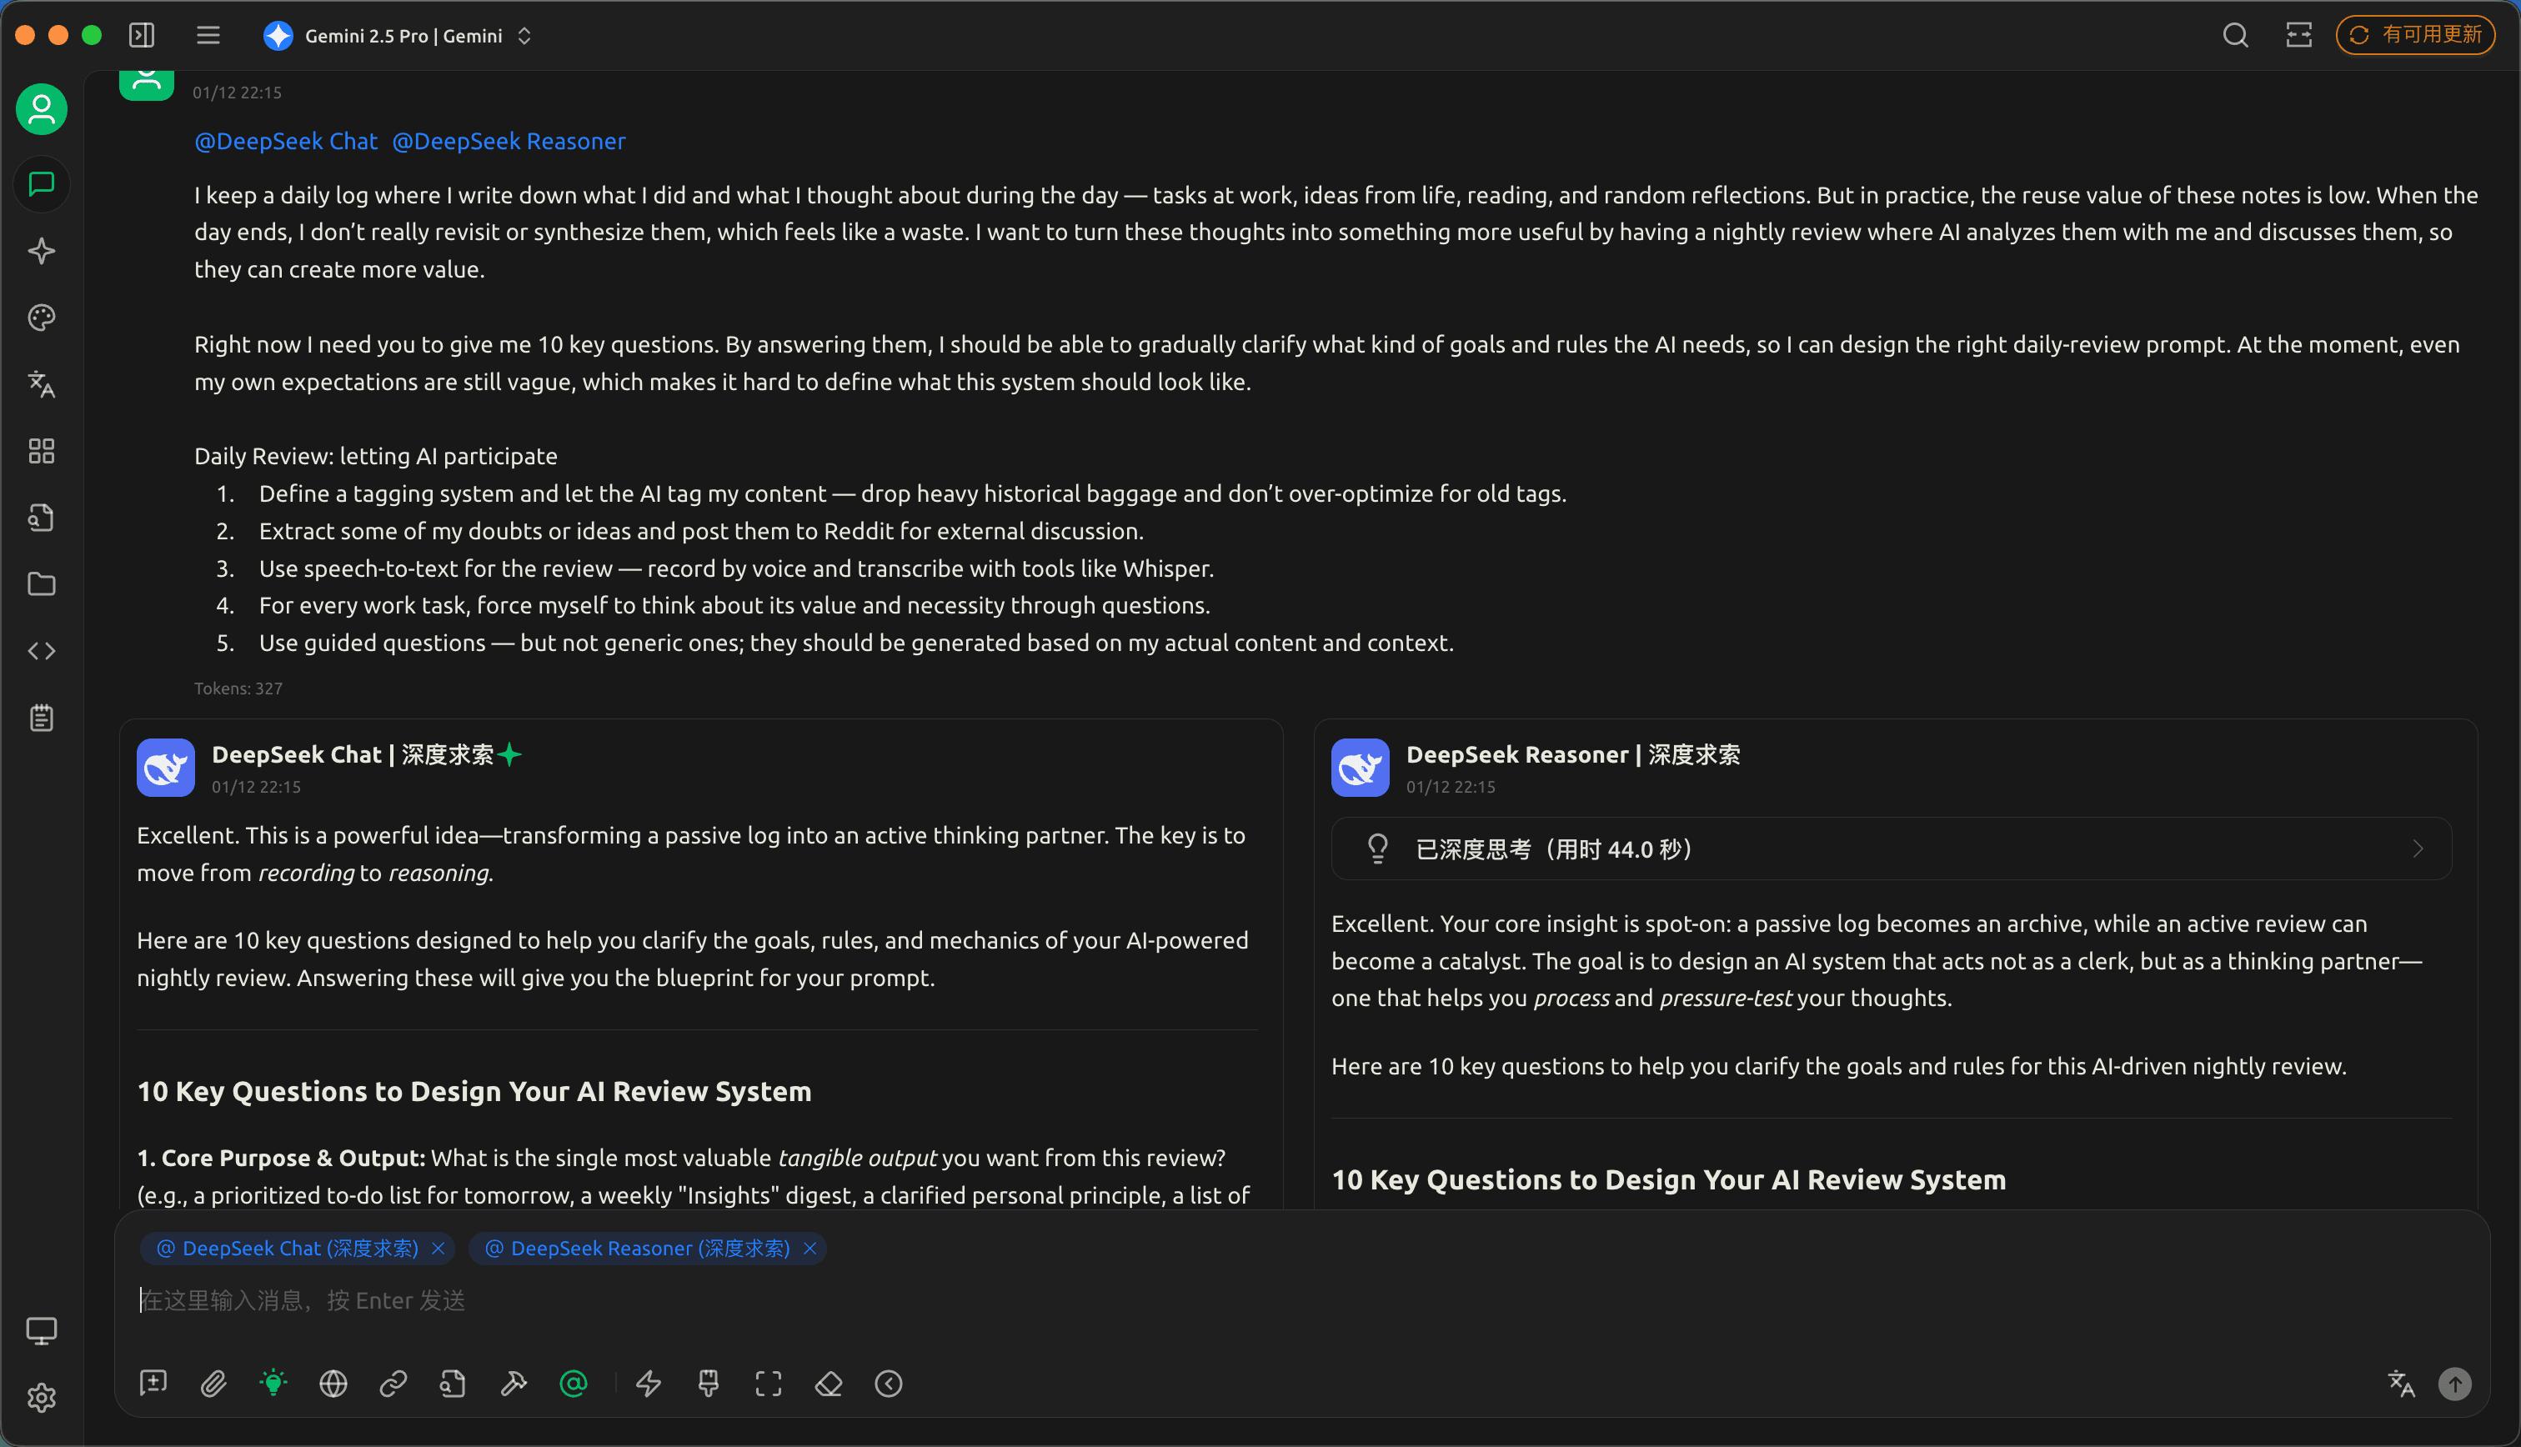2521x1447 pixels.
Task: Click the lightning quick phrases icon
Action: [649, 1384]
